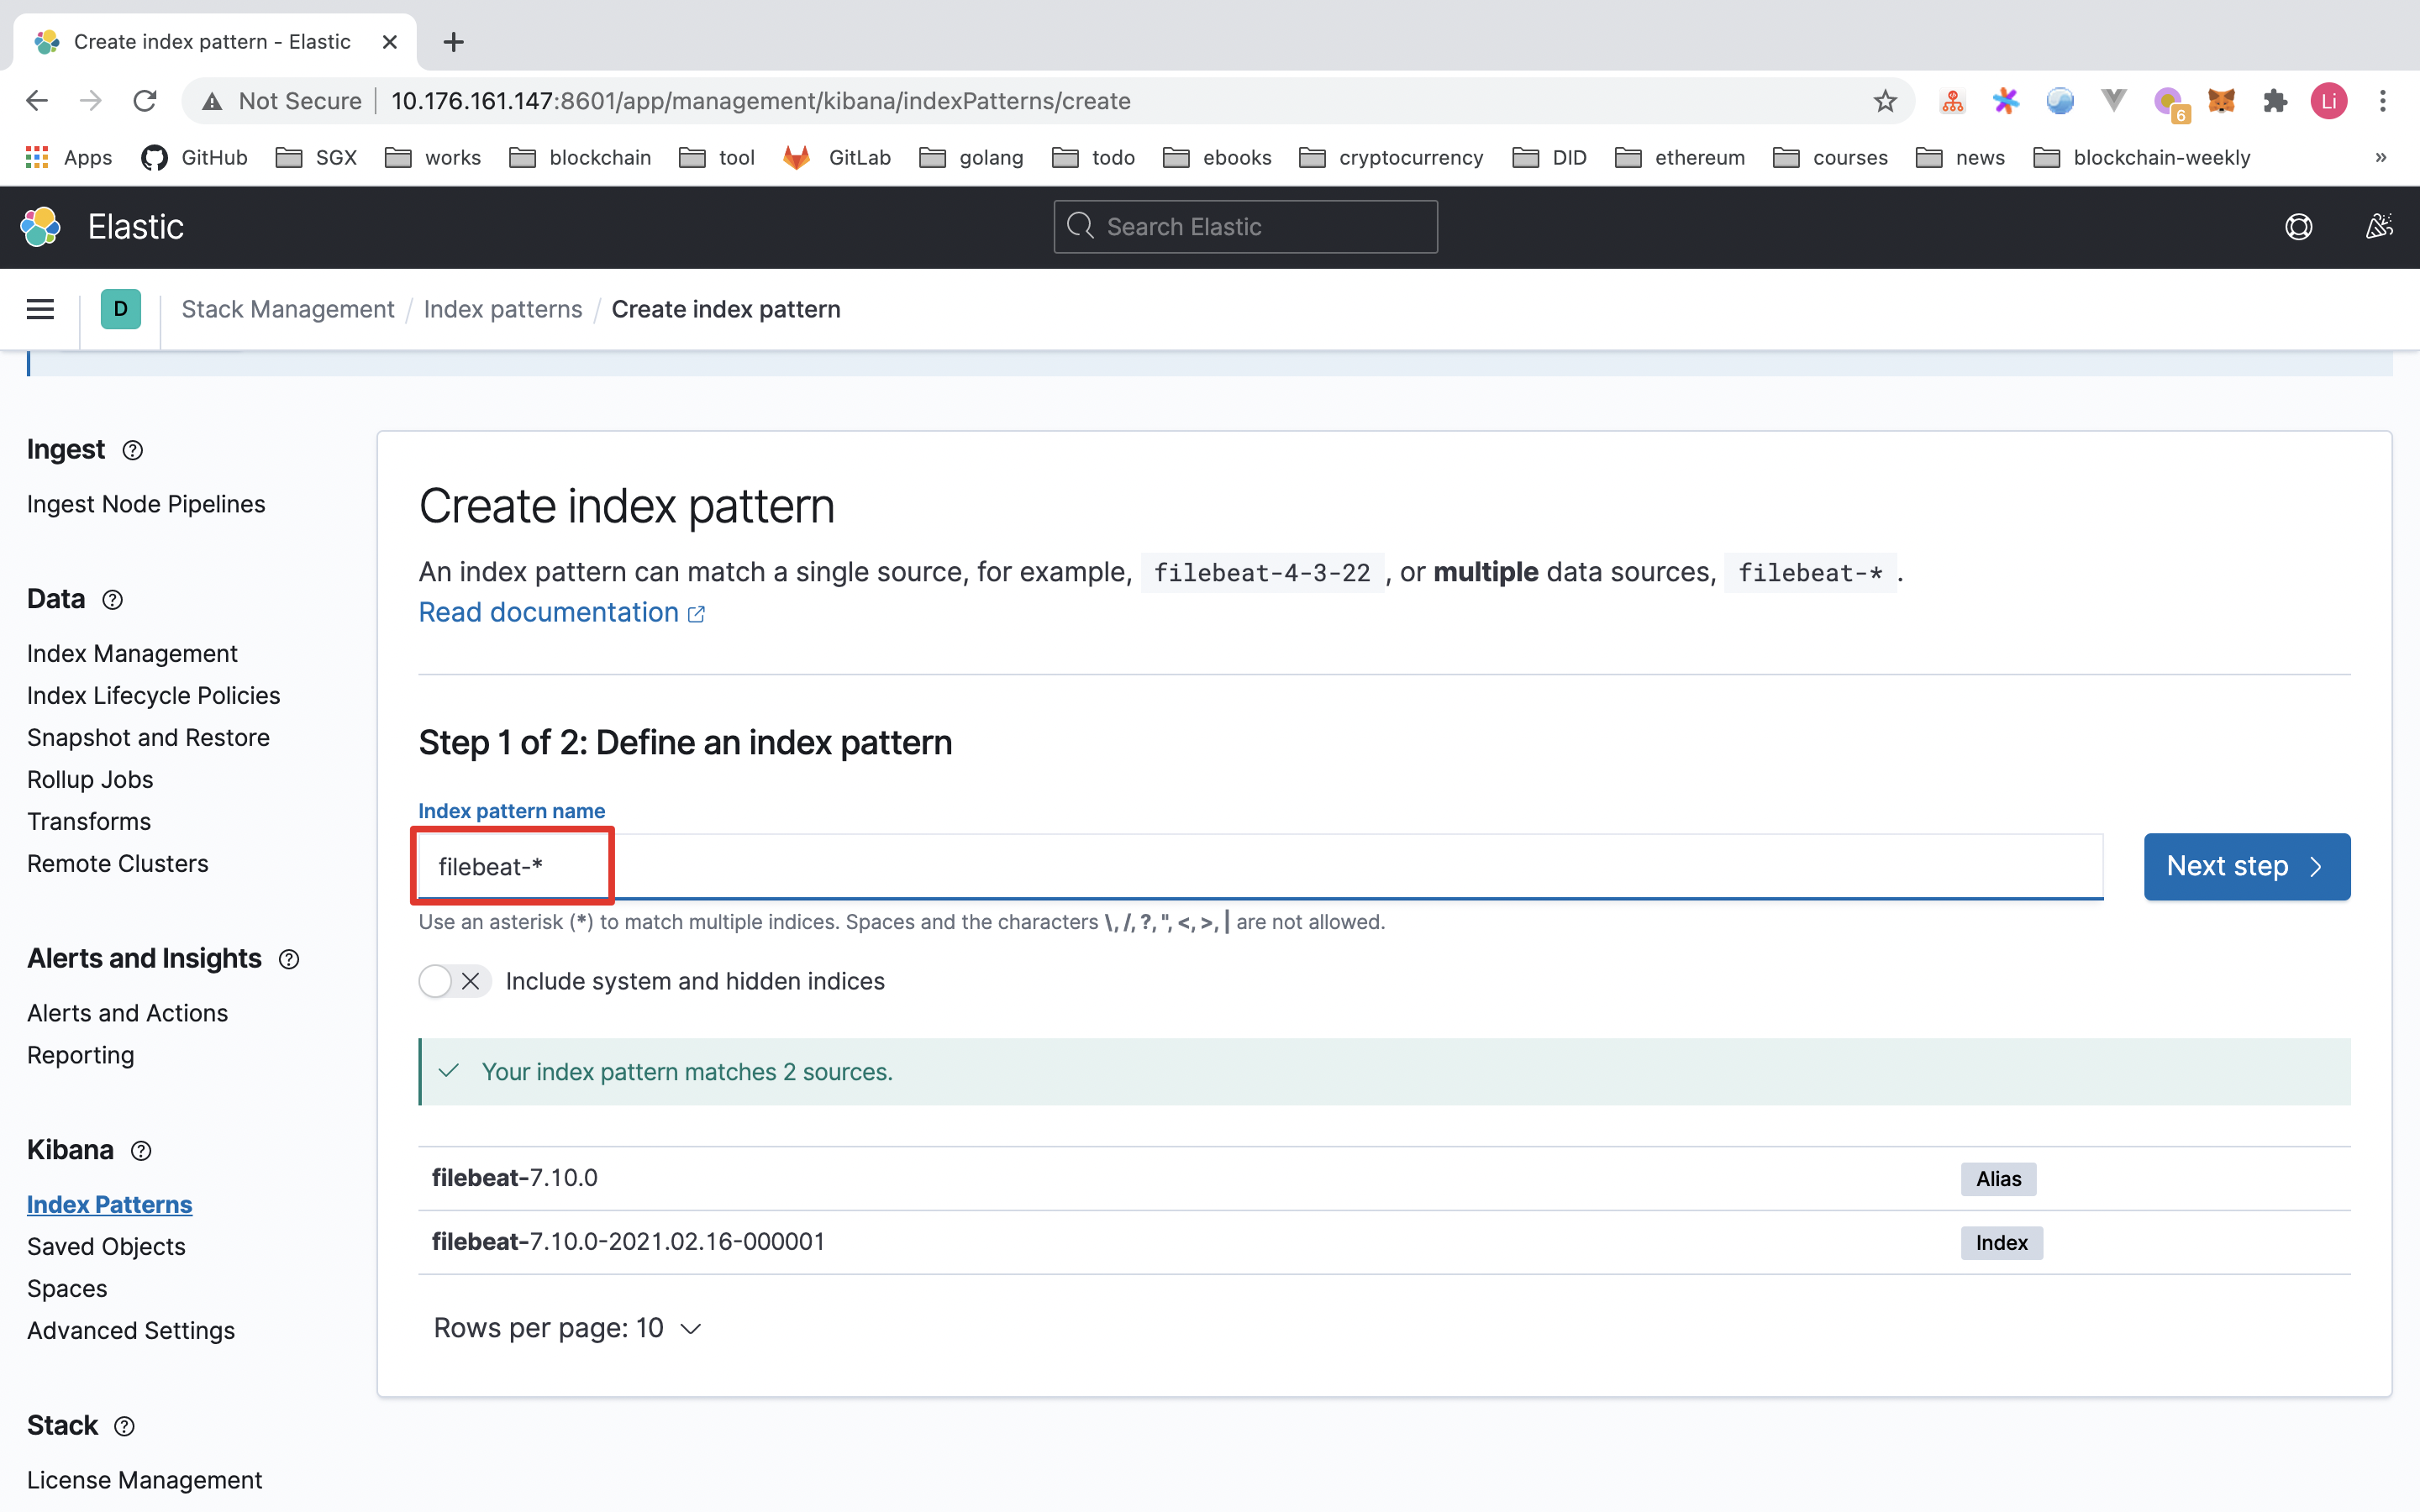Open the Read documentation link
This screenshot has width=2420, height=1512.
(561, 612)
